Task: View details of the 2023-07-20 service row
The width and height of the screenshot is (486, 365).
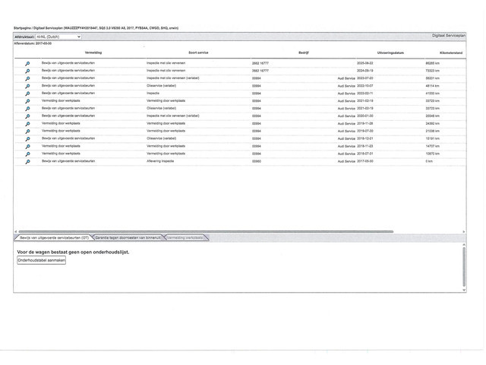Action: click(x=27, y=78)
